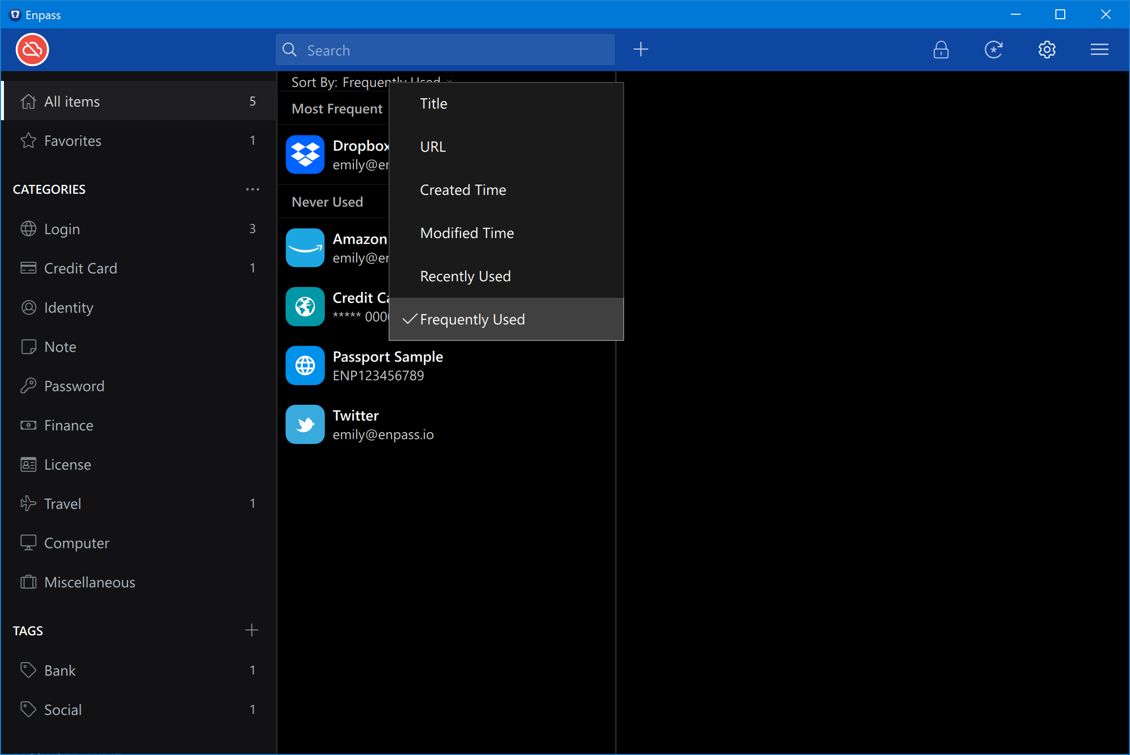Choose Modified Time sort option
The height and width of the screenshot is (755, 1130).
point(506,233)
